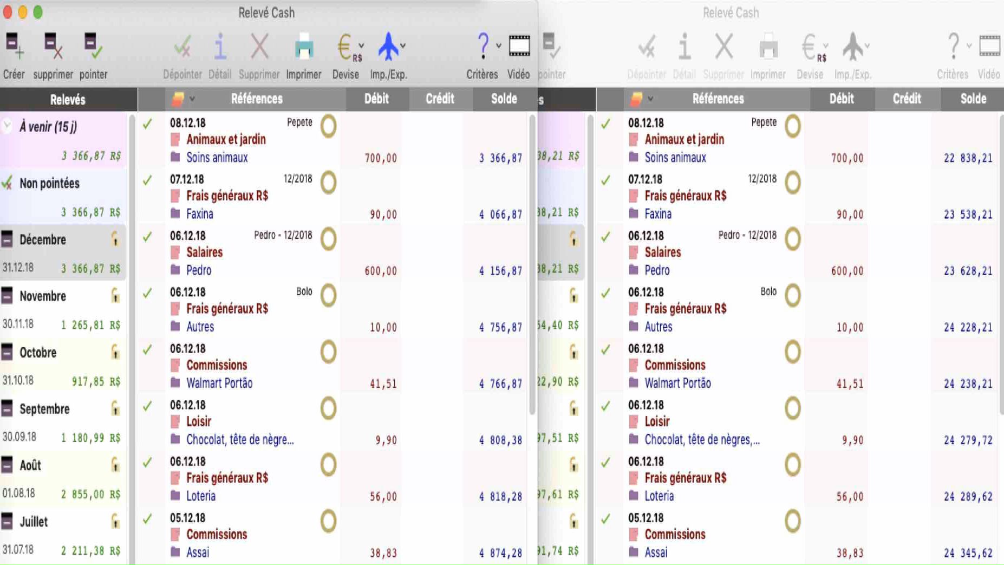Click 'Chocolat, tête de nègre...' text, front window
The width and height of the screenshot is (1004, 565).
[x=240, y=439]
